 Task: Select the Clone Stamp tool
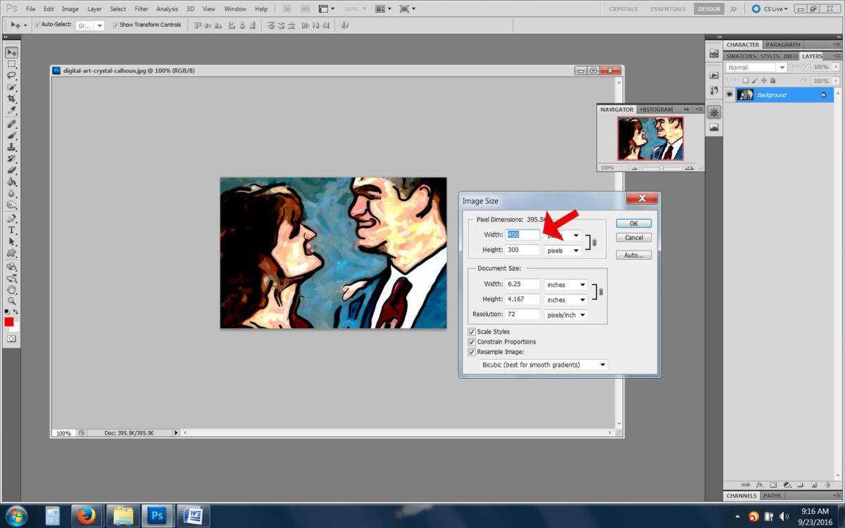[x=11, y=147]
